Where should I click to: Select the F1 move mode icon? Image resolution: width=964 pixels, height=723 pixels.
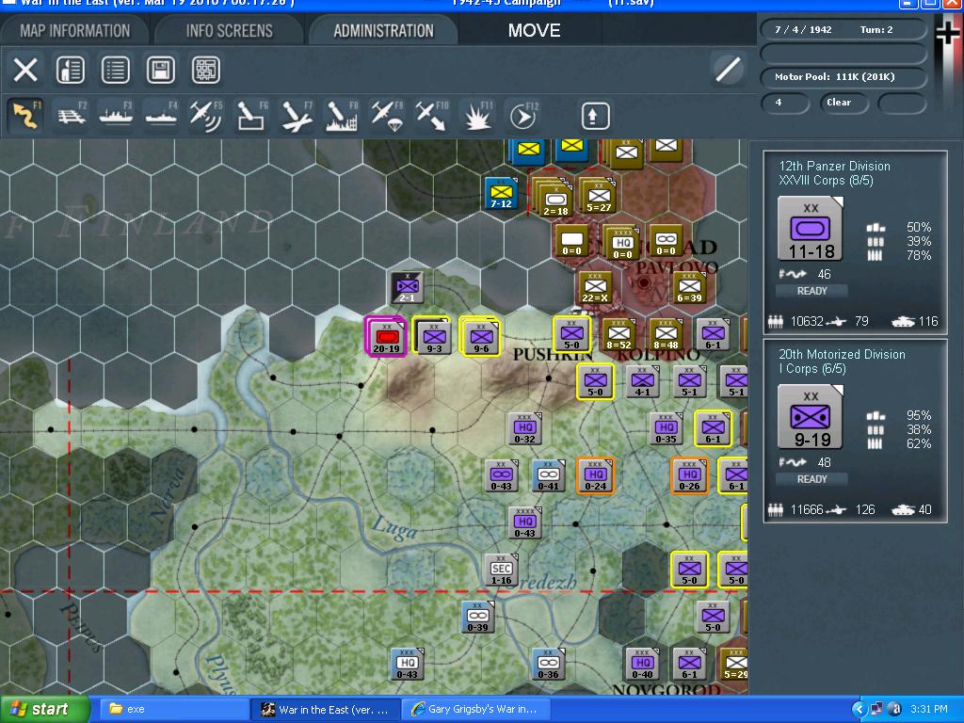(26, 116)
